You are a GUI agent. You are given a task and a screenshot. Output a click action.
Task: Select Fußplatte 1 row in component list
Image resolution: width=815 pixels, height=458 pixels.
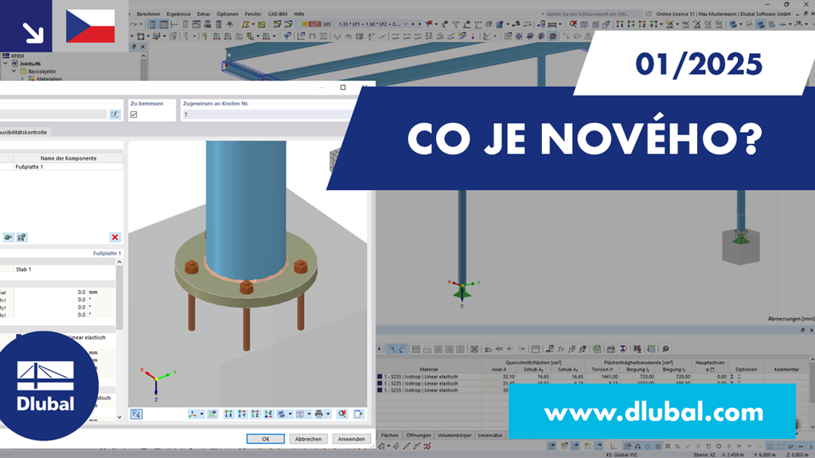tap(61, 167)
